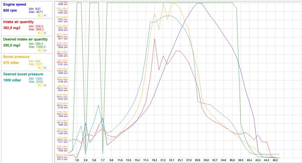Click the 2544 rpm vertical axis label

click(x=63, y=90)
